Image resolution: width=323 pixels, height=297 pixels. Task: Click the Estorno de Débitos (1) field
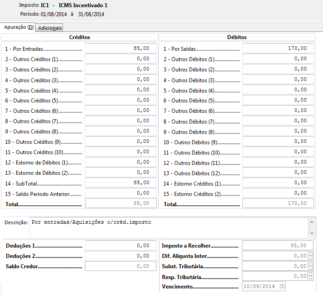coord(121,162)
